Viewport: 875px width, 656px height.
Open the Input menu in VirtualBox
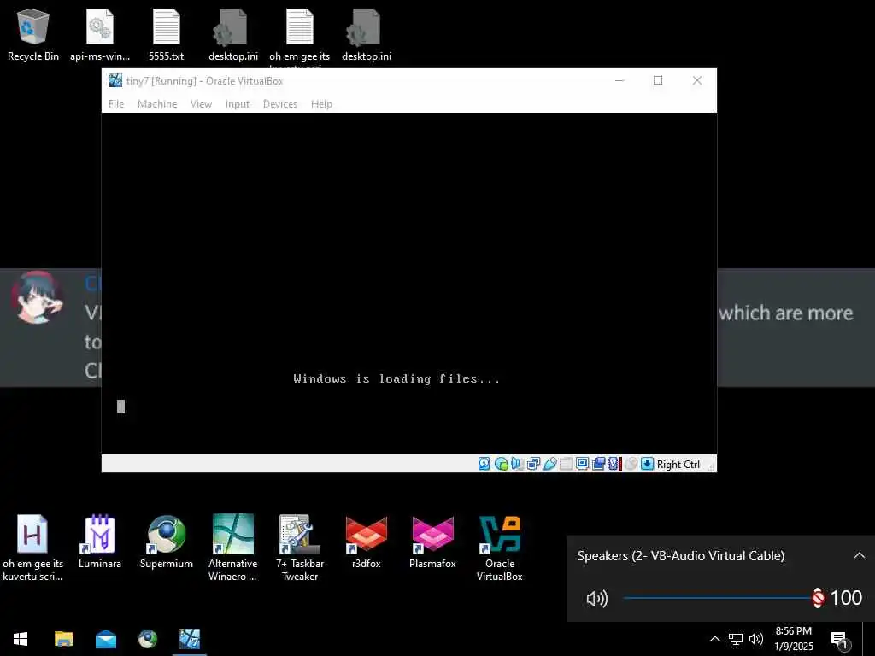point(238,103)
